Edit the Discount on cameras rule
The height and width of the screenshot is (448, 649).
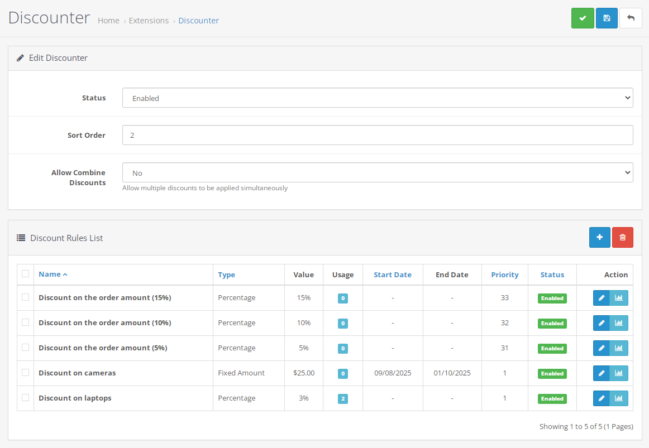(602, 373)
